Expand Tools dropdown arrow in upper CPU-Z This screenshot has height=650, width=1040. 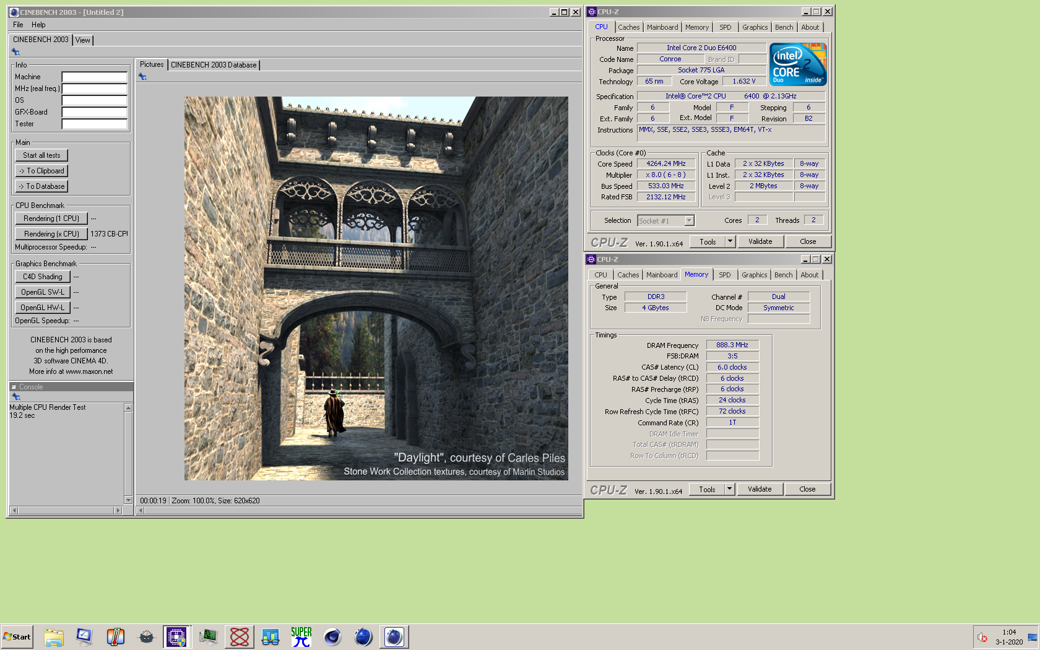point(730,241)
